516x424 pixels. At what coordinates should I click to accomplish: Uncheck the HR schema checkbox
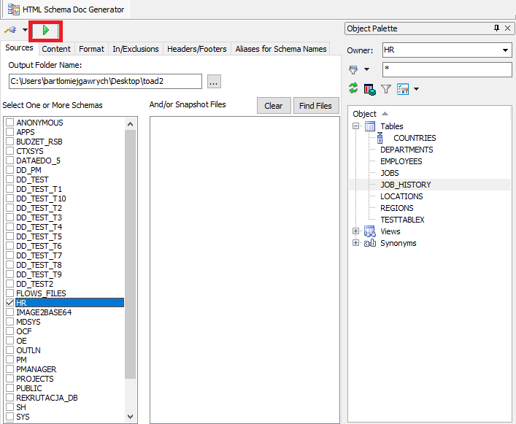pyautogui.click(x=9, y=303)
